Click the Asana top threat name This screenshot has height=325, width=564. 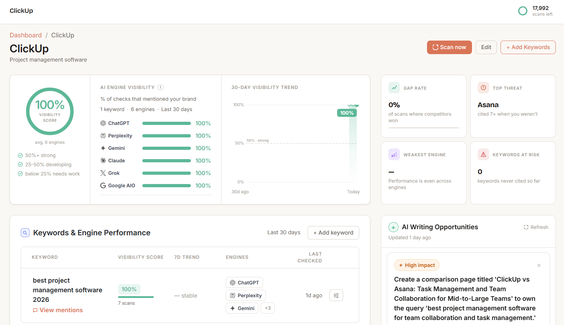(488, 105)
